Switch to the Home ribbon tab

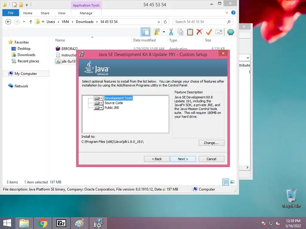pos(28,13)
